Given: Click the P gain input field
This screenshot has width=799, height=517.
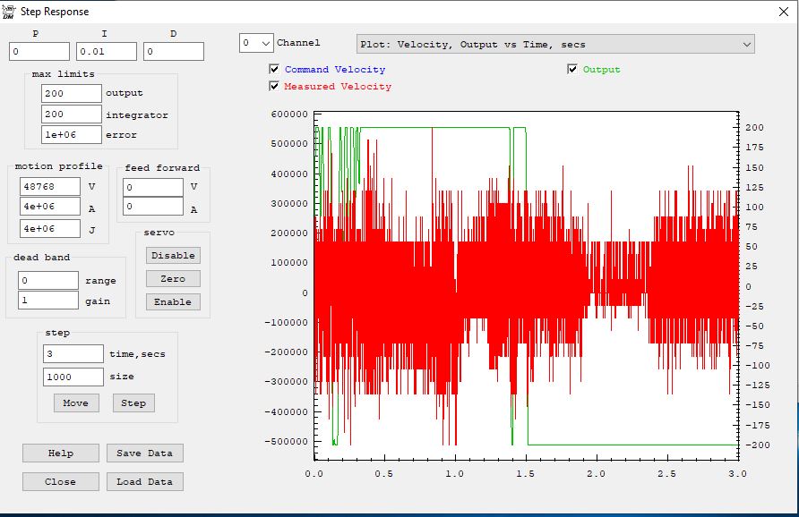Looking at the screenshot, I should [39, 52].
